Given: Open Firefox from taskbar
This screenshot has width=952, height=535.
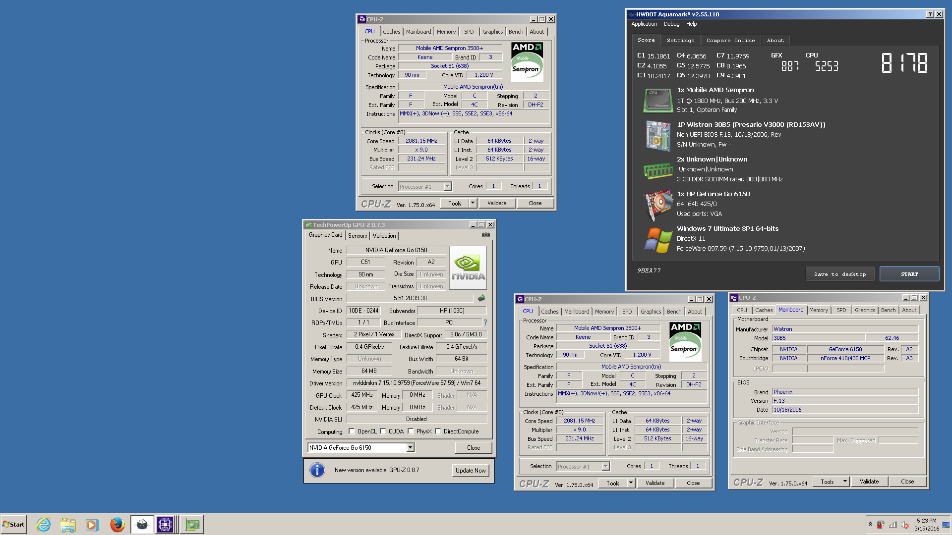Looking at the screenshot, I should 117,525.
